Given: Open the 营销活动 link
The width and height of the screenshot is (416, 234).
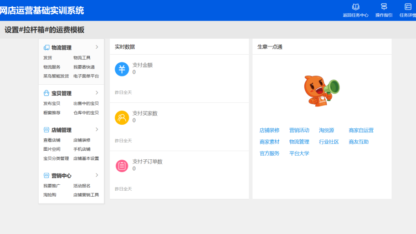Looking at the screenshot, I should click(x=299, y=130).
